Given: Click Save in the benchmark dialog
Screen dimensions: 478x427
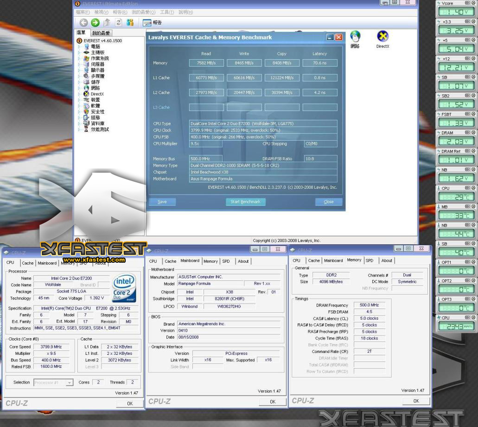Looking at the screenshot, I should (162, 202).
